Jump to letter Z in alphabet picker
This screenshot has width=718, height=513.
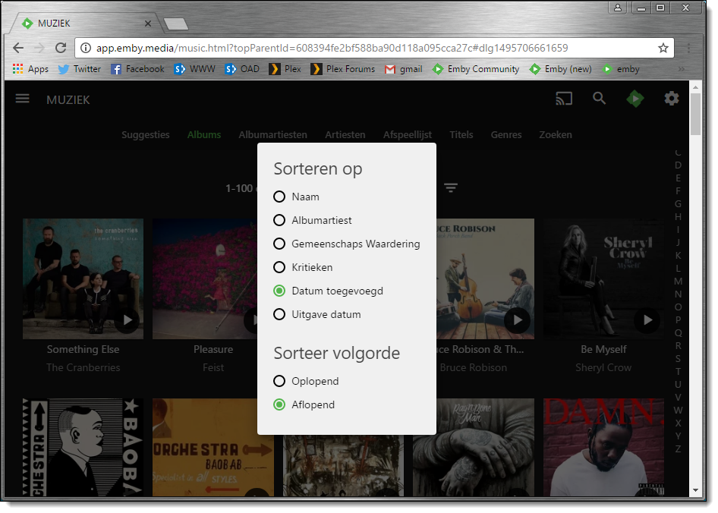(678, 449)
